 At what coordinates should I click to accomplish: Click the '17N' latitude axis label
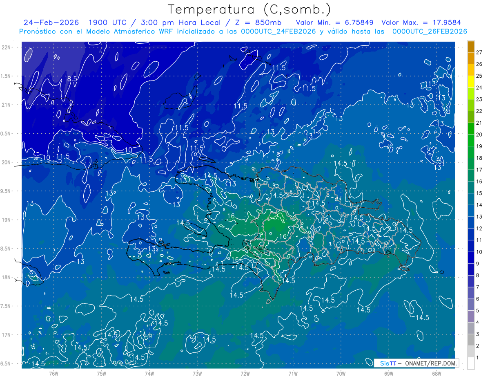(6, 335)
